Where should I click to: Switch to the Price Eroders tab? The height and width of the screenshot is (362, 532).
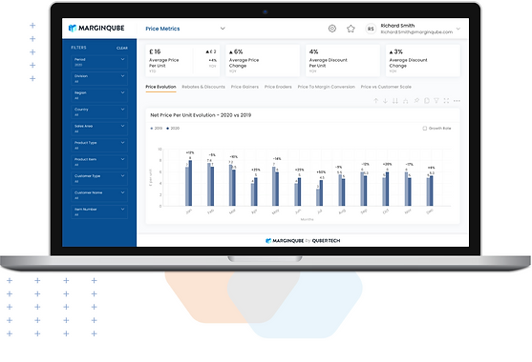278,87
